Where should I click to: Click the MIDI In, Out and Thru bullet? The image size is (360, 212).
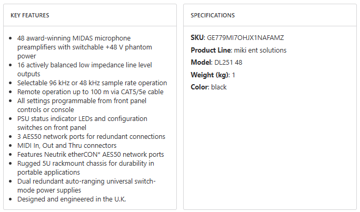[x=67, y=145]
